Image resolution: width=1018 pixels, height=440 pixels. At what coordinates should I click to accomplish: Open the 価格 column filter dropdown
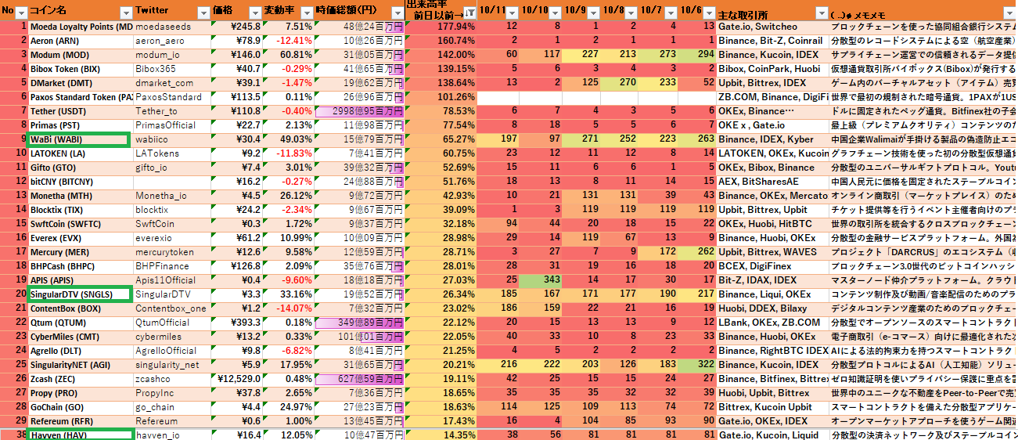tap(255, 13)
